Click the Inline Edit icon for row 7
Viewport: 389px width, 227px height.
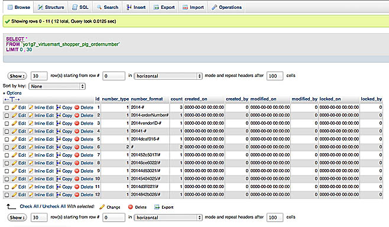click(x=31, y=155)
